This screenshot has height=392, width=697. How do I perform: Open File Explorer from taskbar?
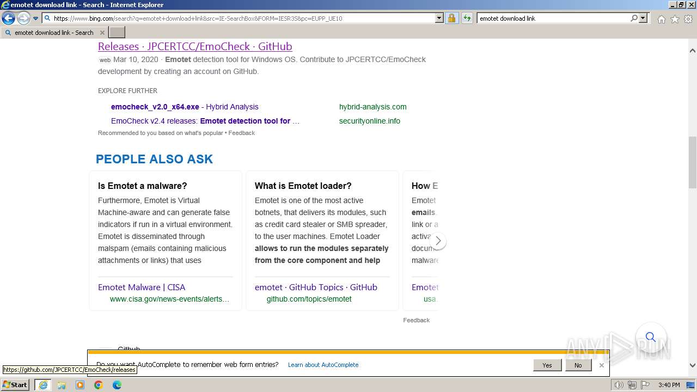pos(62,385)
